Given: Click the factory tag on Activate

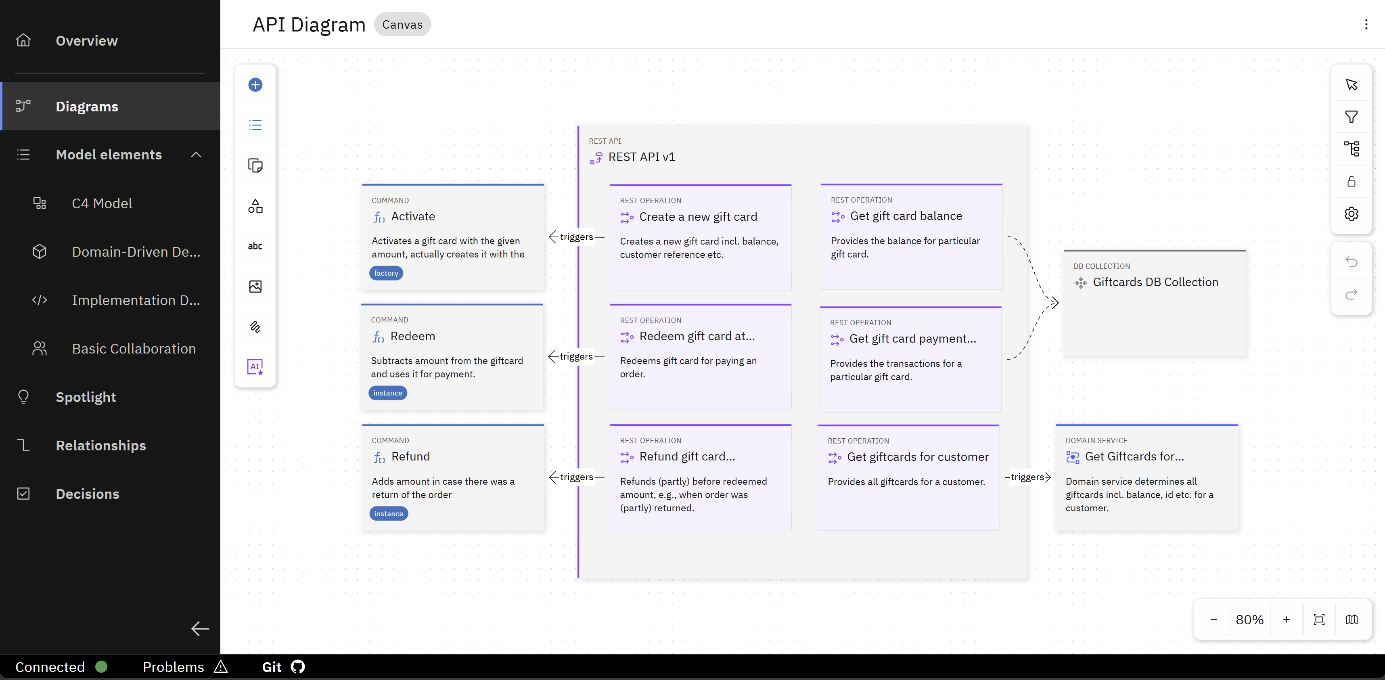Looking at the screenshot, I should (386, 273).
